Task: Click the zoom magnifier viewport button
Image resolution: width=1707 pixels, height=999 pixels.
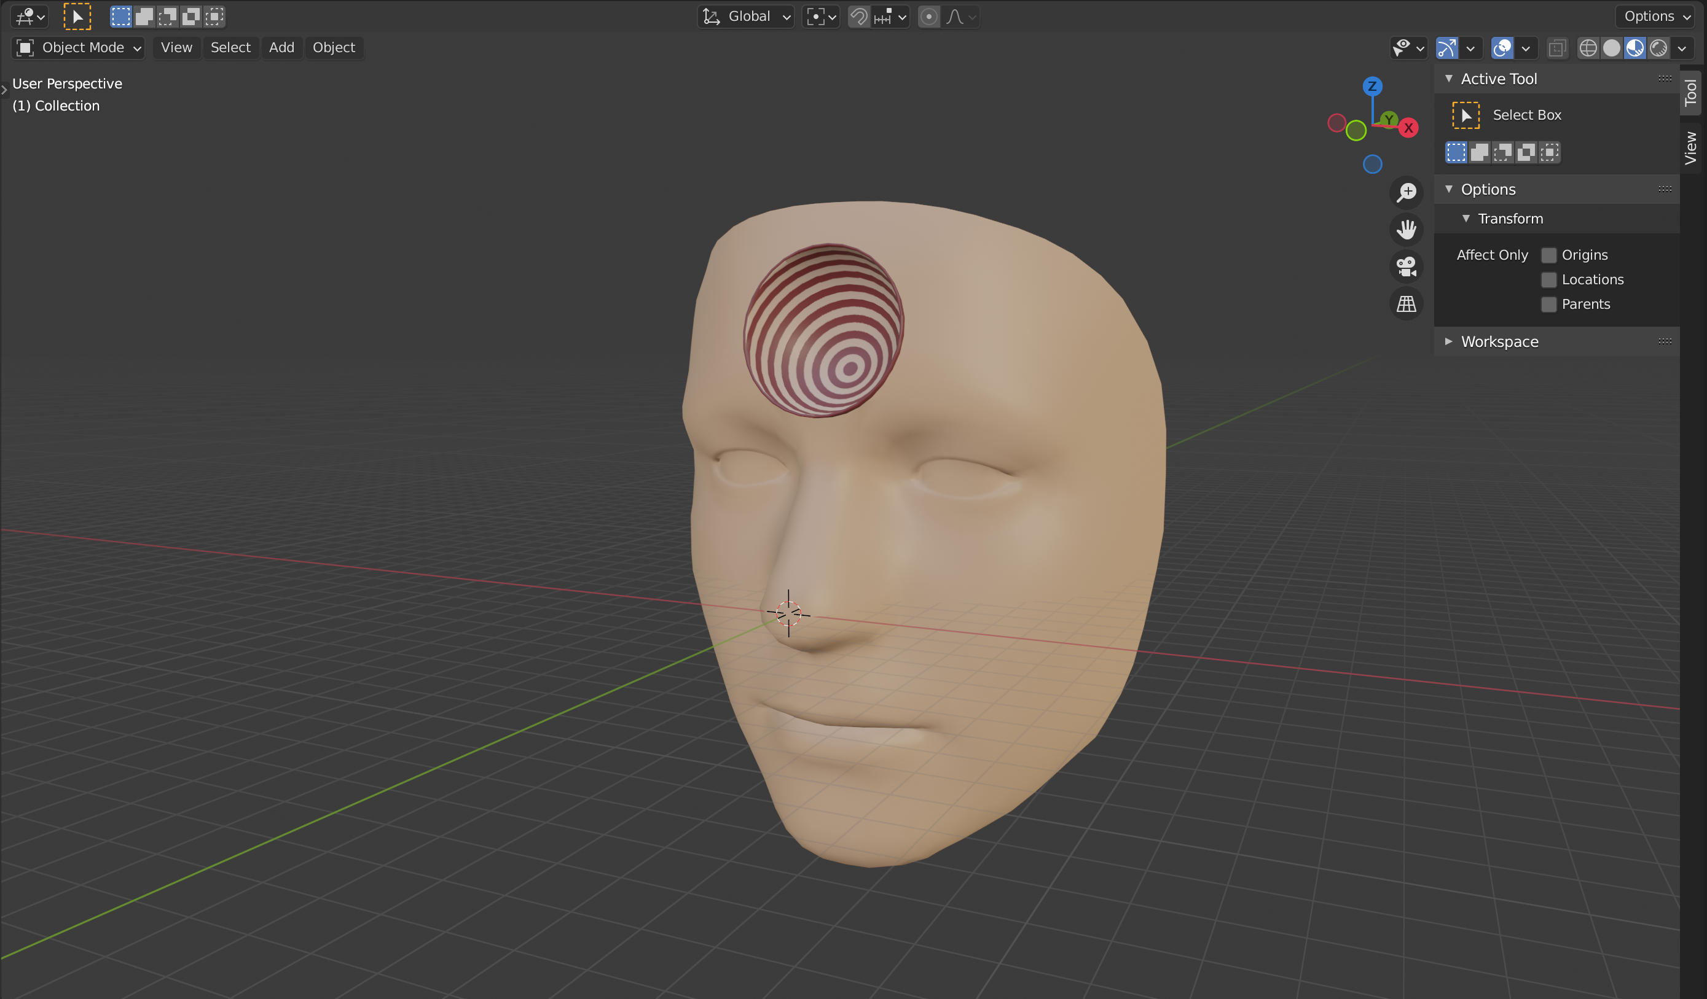Action: (1407, 192)
